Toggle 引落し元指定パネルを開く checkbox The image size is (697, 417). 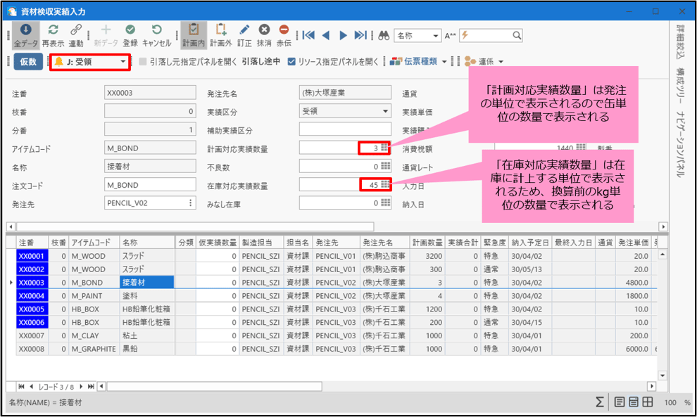coord(143,61)
